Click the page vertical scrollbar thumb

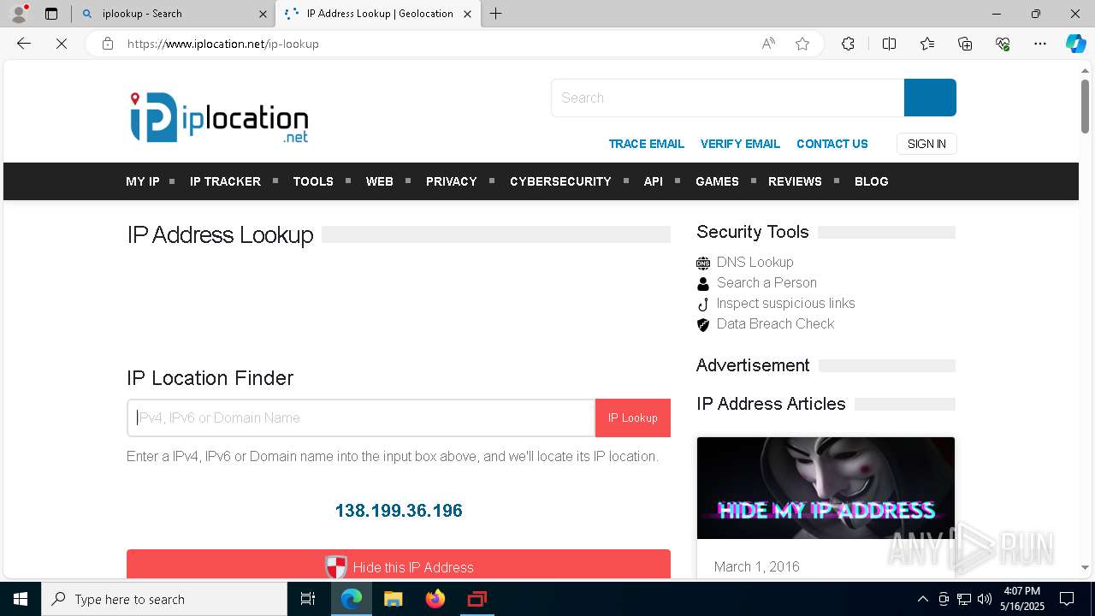click(x=1085, y=107)
